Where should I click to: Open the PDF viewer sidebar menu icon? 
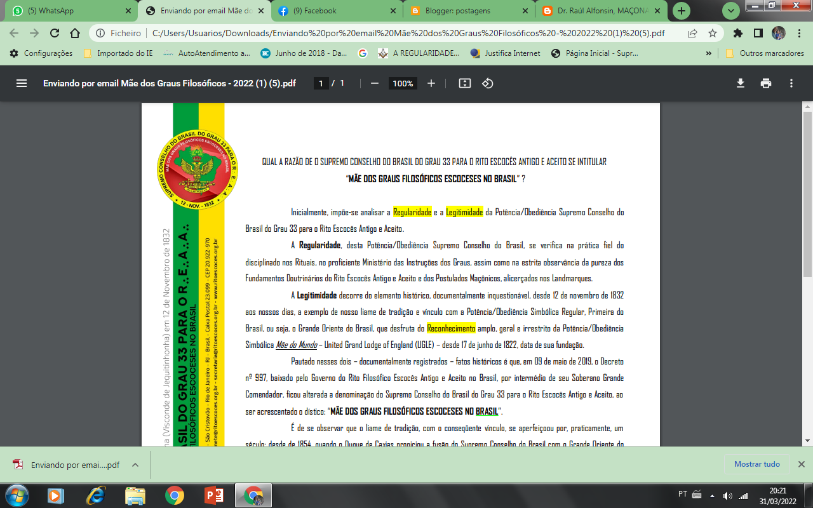[x=22, y=83]
